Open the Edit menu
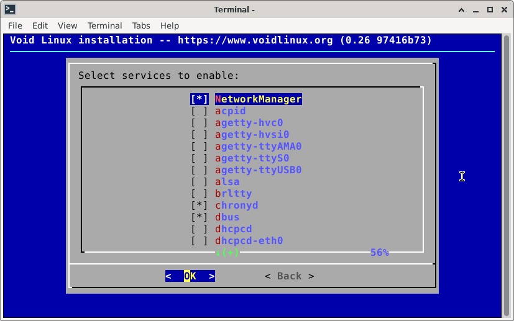 click(x=40, y=25)
